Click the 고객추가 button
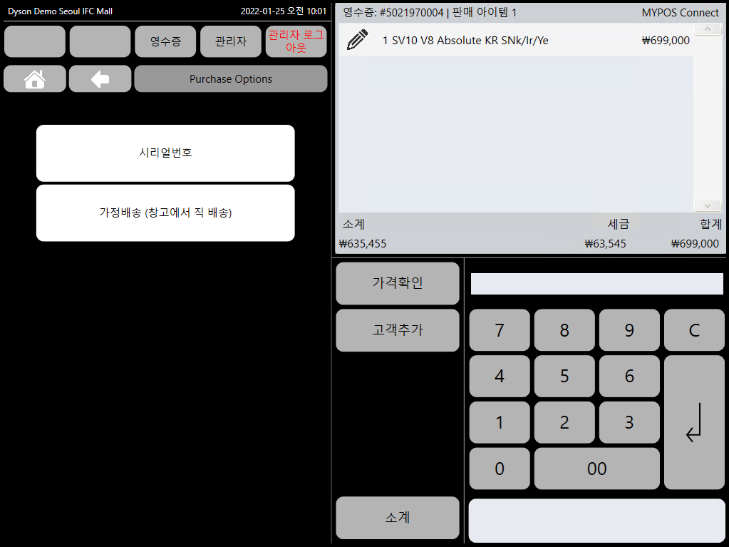 coord(398,330)
